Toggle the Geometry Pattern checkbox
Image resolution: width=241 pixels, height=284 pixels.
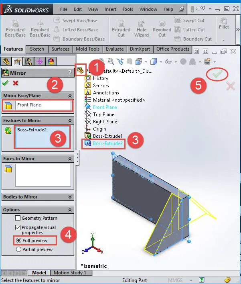[18, 218]
